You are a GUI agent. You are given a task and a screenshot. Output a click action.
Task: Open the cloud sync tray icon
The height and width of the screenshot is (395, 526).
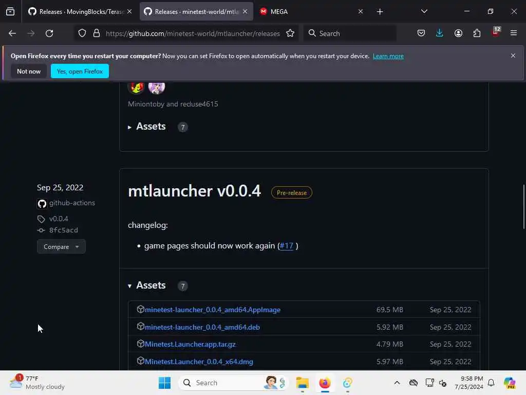click(x=414, y=383)
